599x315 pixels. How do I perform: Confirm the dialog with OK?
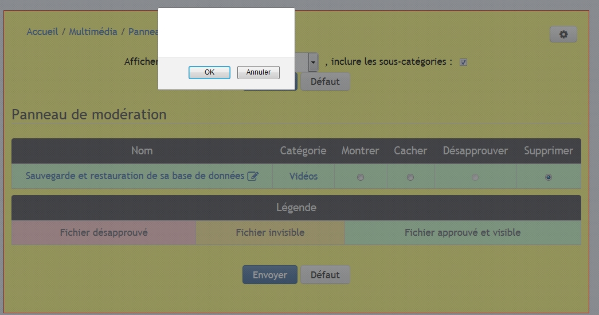209,72
